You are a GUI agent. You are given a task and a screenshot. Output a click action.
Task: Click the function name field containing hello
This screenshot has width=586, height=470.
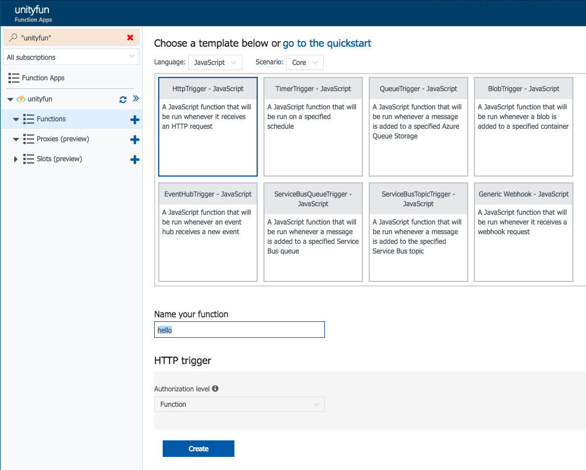pos(239,330)
